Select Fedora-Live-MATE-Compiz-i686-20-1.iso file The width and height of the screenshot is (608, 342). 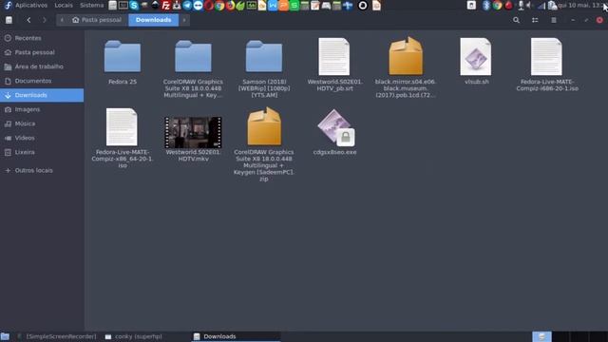click(546, 57)
